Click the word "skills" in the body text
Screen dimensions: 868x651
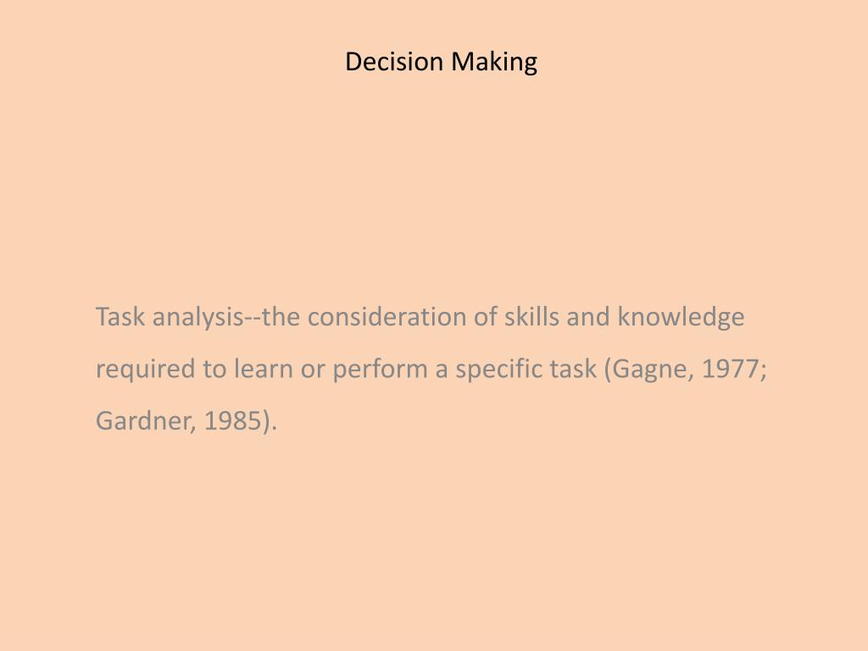click(531, 317)
